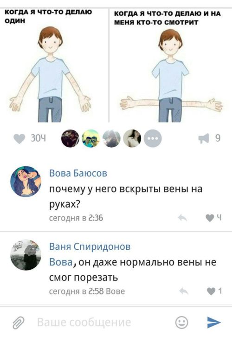The width and height of the screenshot is (232, 338).
Task: Click the reply arrow on Вова Баюсов's comment
Action: [183, 218]
